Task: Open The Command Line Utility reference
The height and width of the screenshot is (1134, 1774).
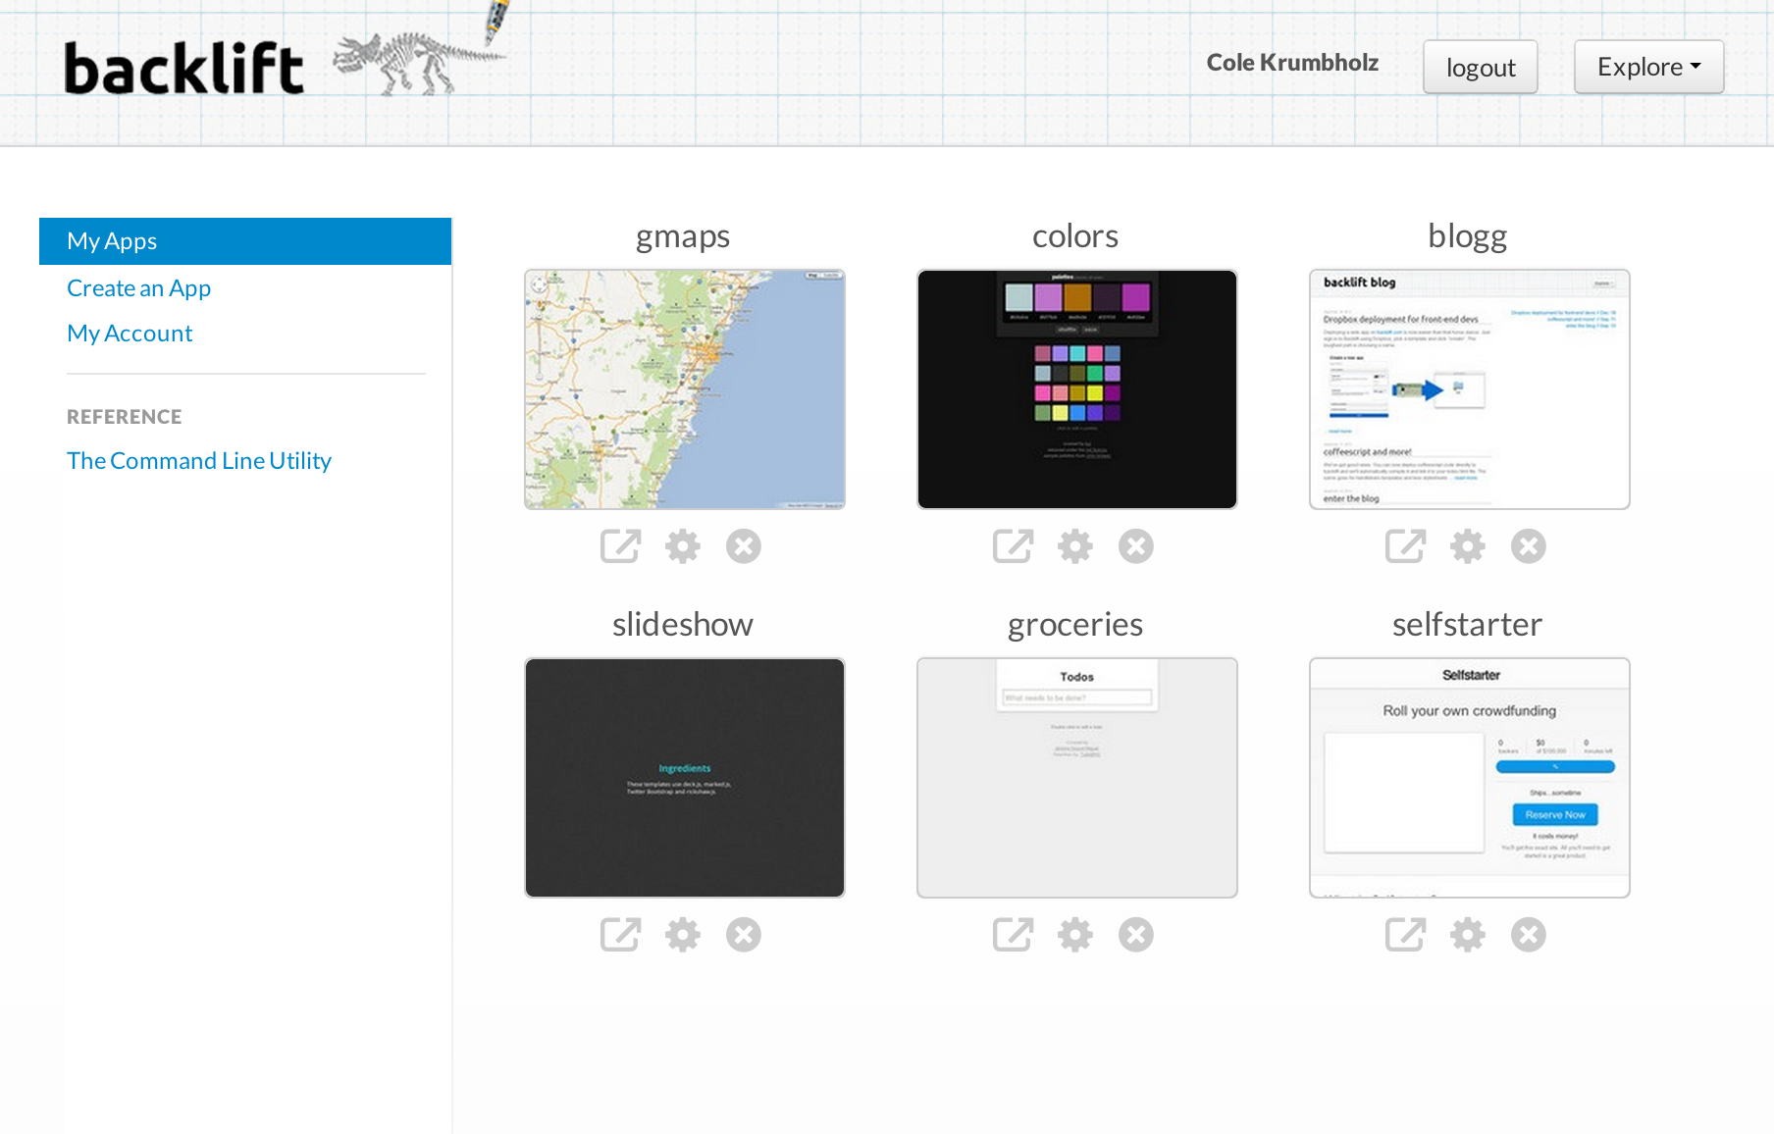Action: 199,461
